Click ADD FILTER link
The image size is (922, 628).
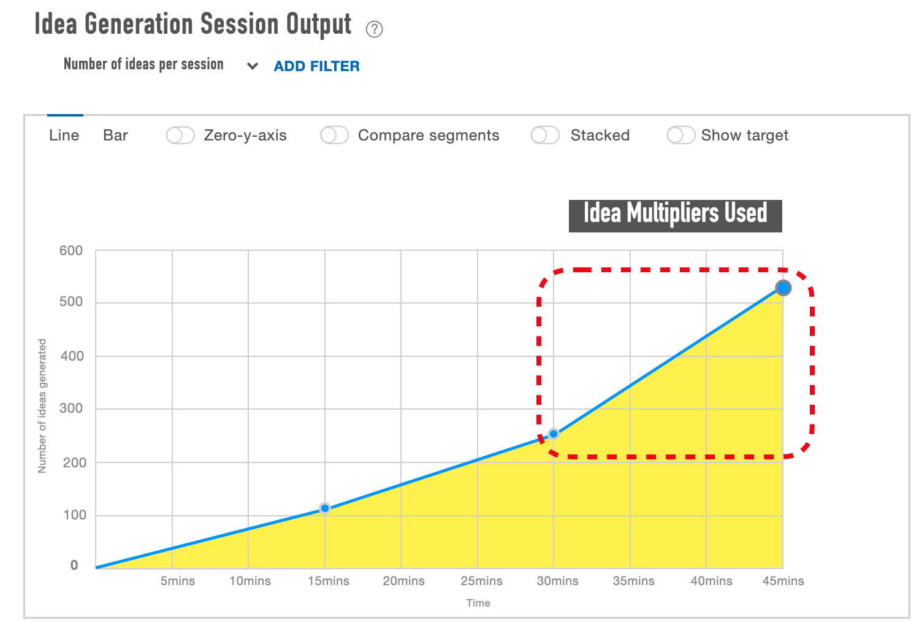click(x=316, y=66)
